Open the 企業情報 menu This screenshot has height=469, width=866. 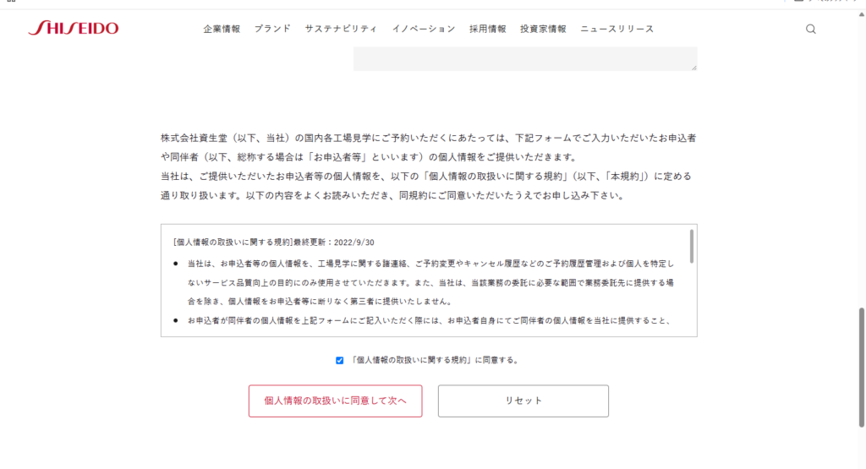click(x=222, y=29)
